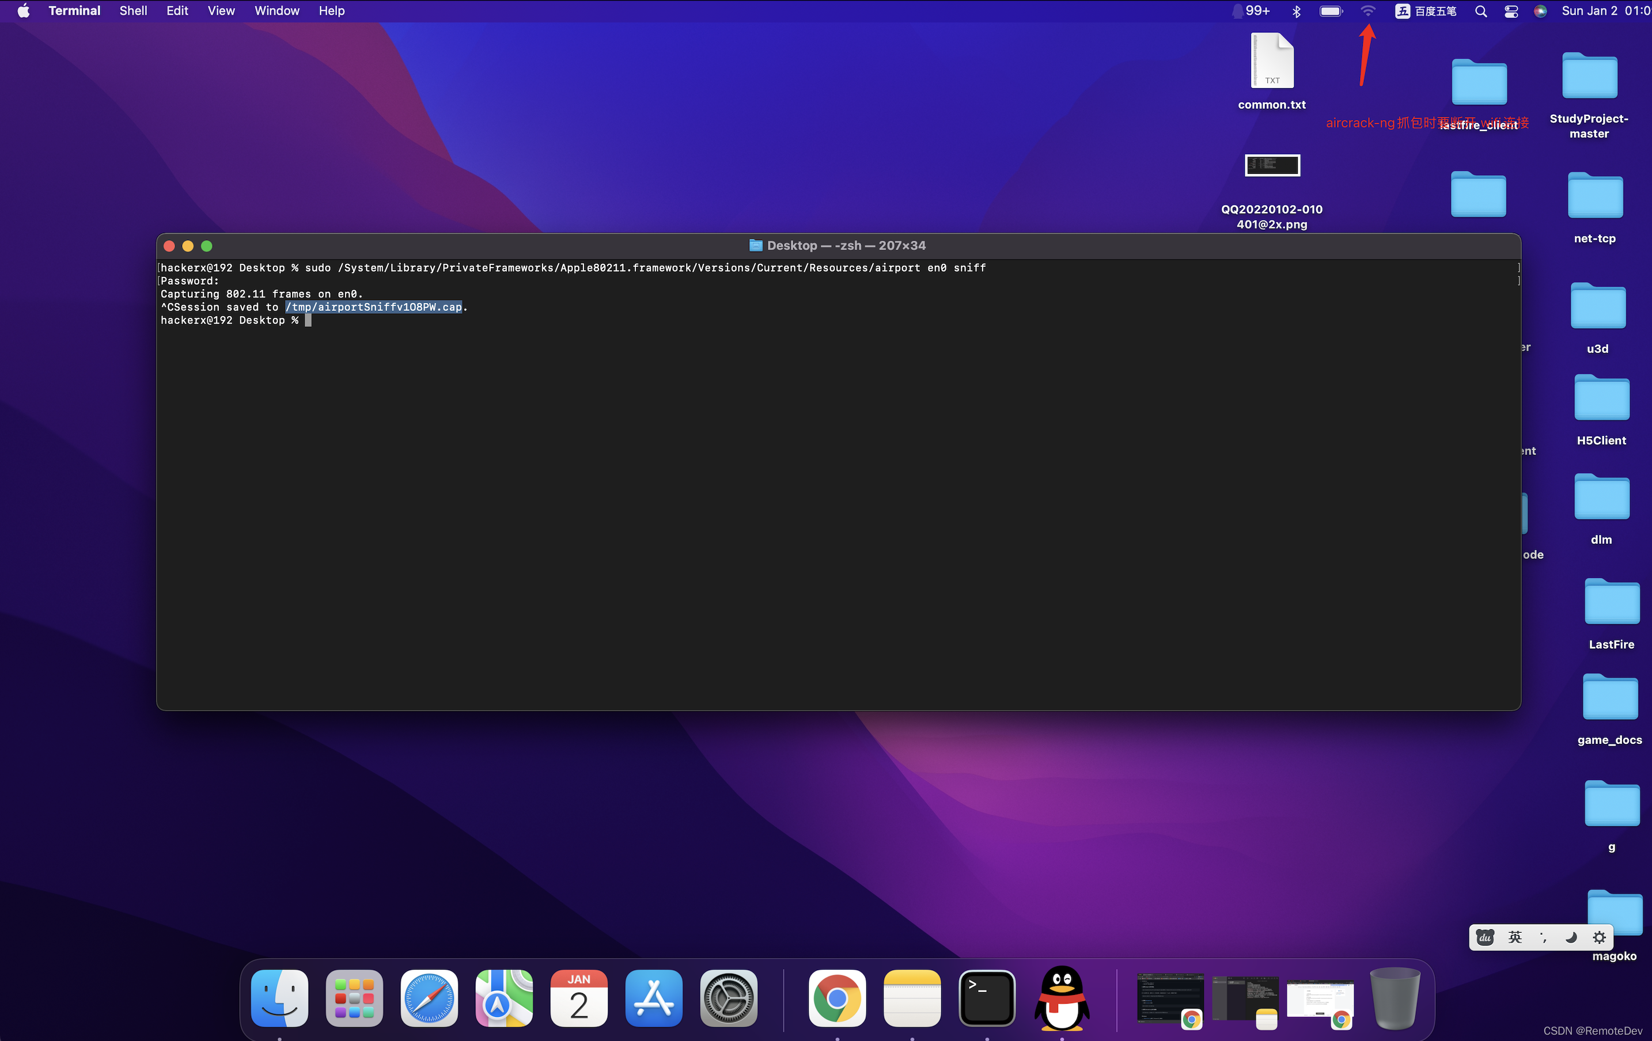This screenshot has width=1652, height=1041.
Task: Click the Siri icon in menu bar
Action: coord(1540,11)
